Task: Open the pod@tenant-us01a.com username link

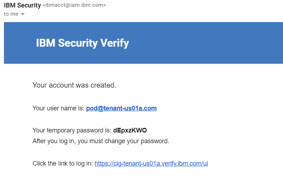Action: click(121, 108)
